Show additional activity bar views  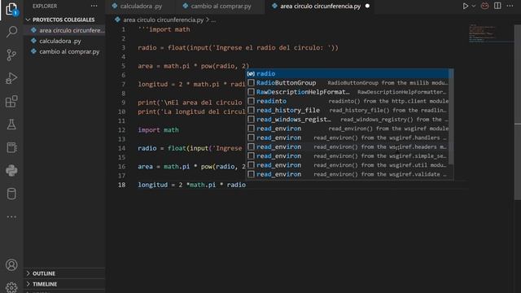[x=11, y=217]
